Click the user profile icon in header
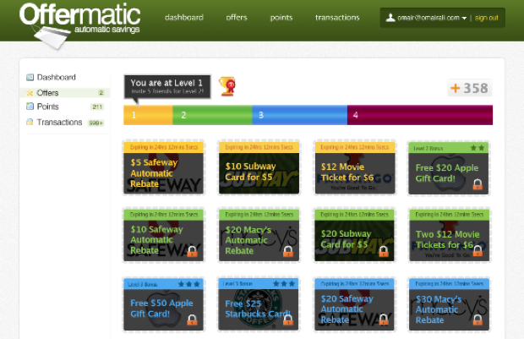The height and width of the screenshot is (339, 524). 390,18
